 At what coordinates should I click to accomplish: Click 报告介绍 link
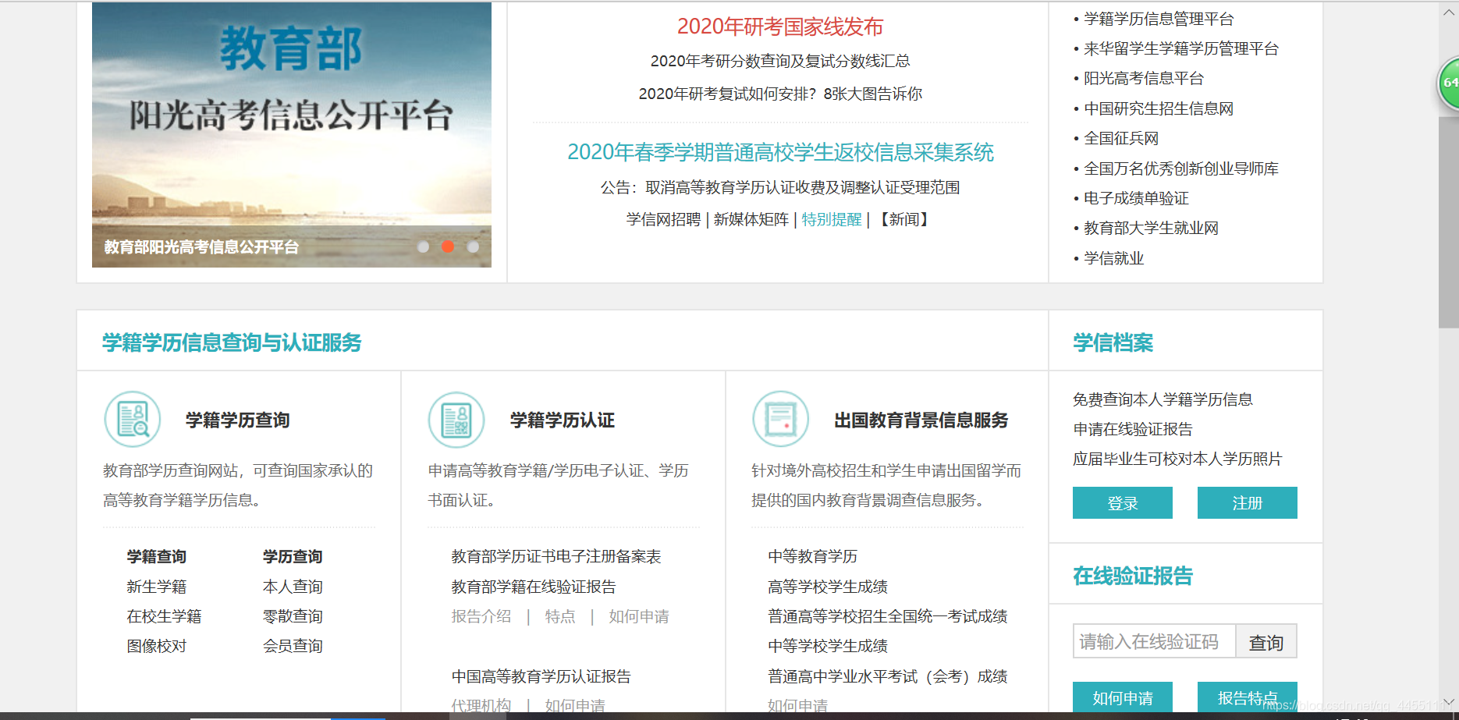pos(481,616)
